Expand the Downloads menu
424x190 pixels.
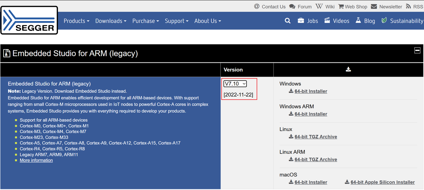tap(111, 21)
